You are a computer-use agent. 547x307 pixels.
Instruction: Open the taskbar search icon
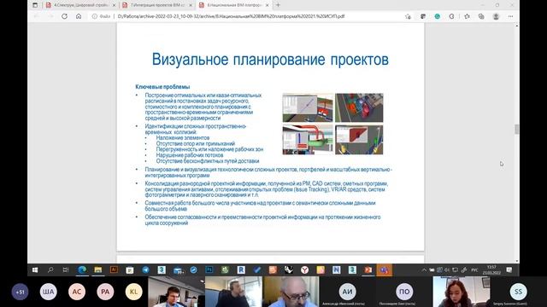tap(50, 269)
